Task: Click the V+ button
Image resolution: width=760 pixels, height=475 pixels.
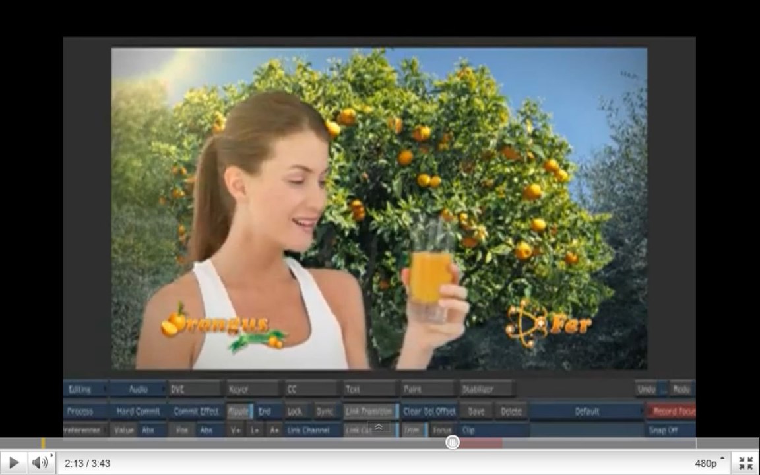Action: tap(236, 430)
